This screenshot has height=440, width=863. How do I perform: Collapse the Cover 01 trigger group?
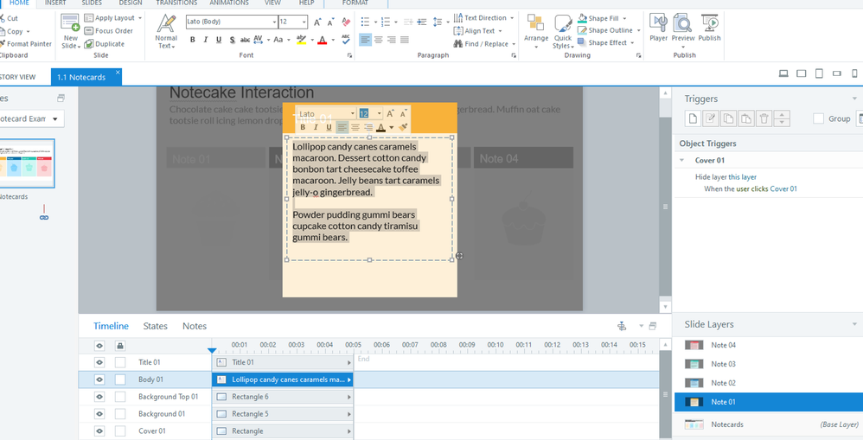tap(681, 160)
